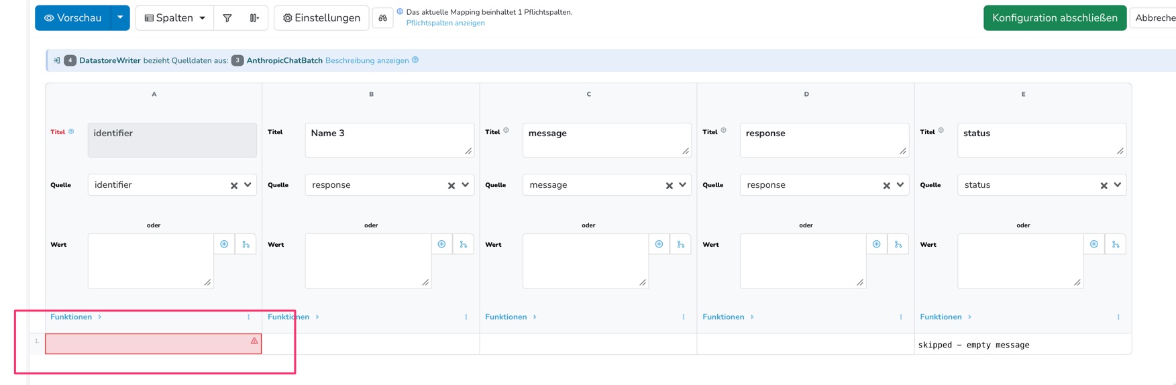Clear the Quelle selection in column D

[886, 186]
